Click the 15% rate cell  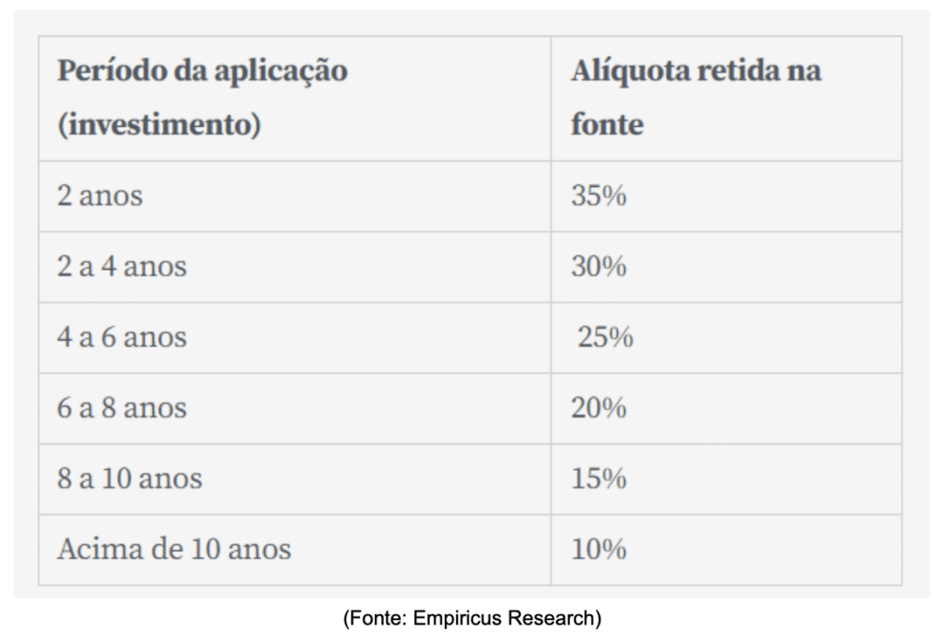pos(599,479)
